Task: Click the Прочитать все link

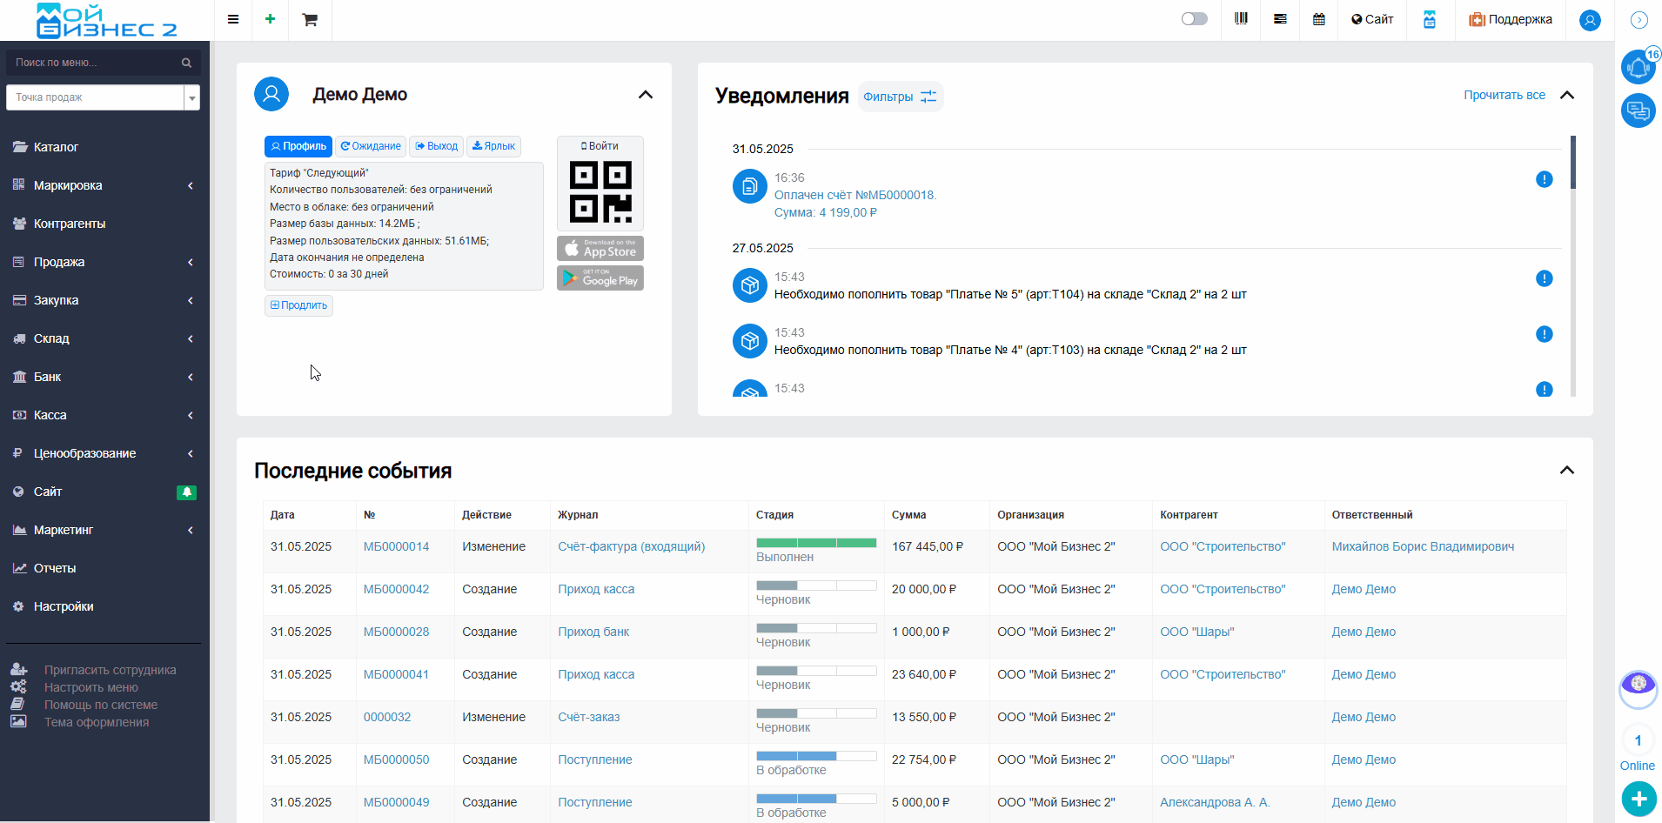Action: (1504, 95)
